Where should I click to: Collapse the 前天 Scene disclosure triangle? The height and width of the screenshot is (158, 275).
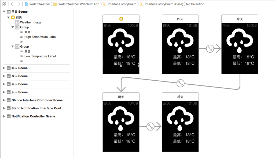(x=4, y=12)
